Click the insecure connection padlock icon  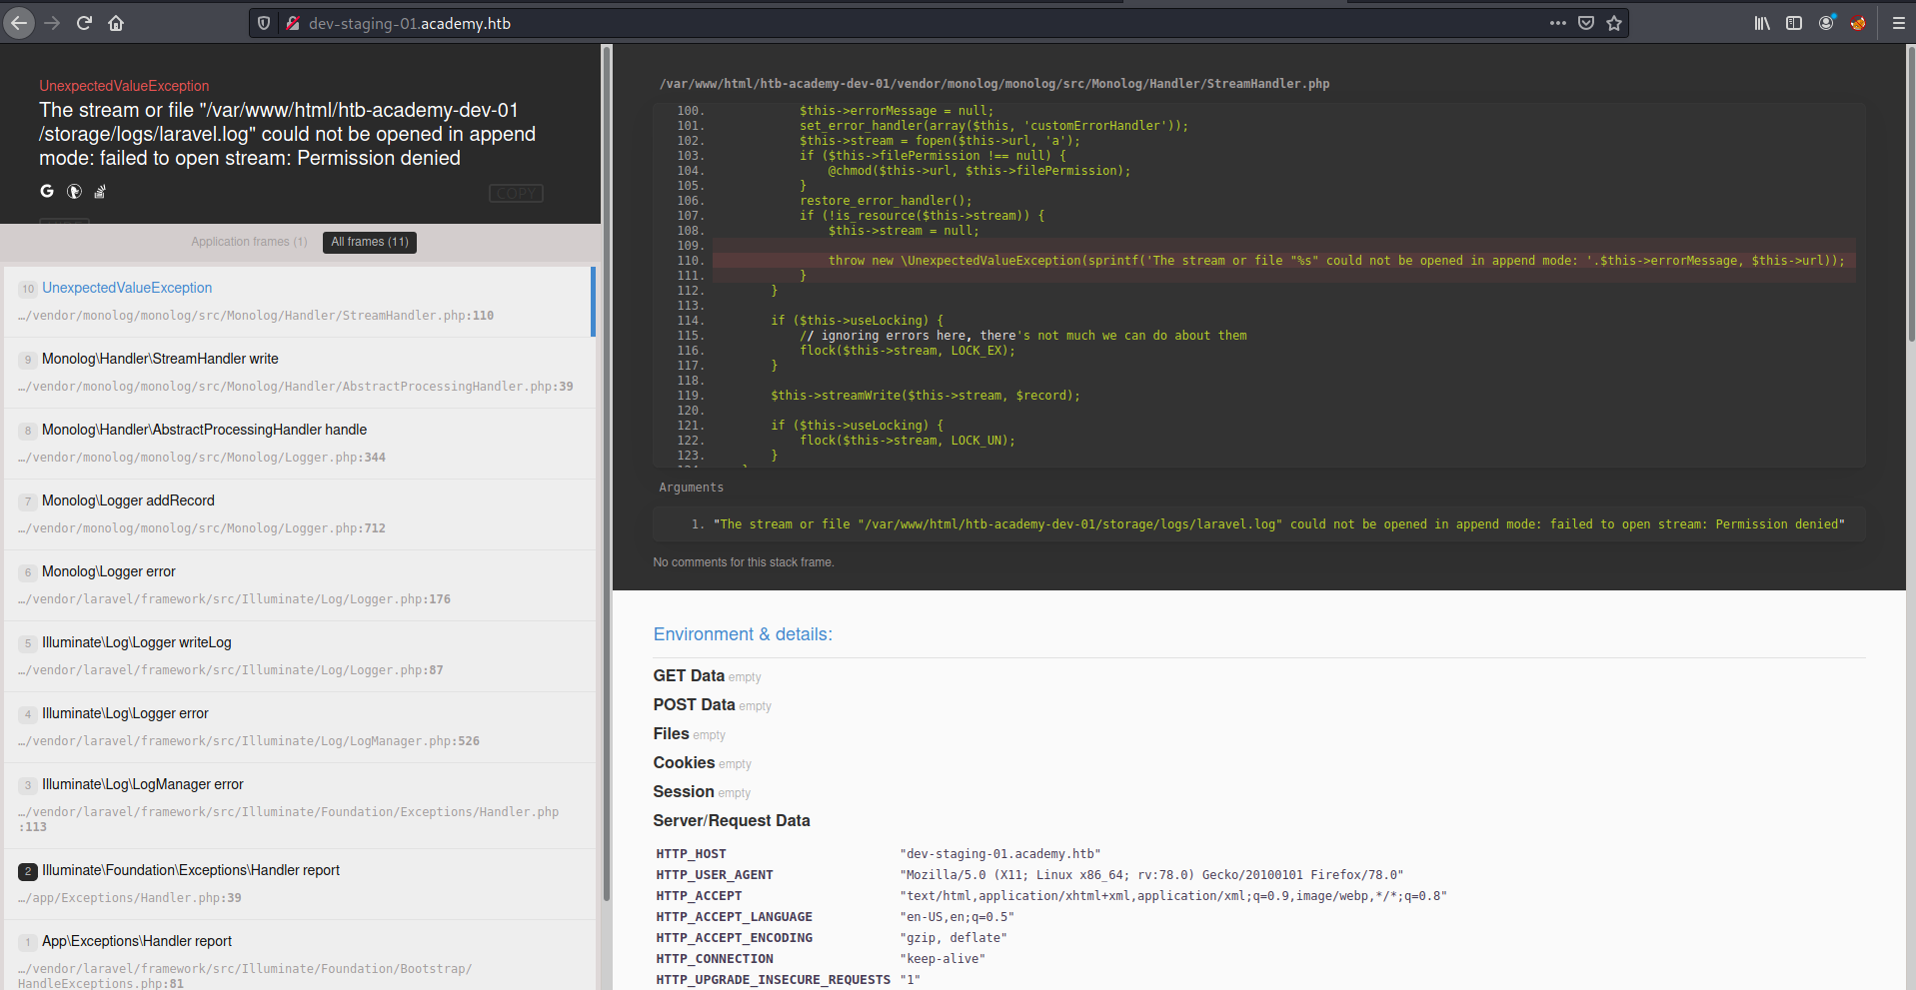pos(292,23)
